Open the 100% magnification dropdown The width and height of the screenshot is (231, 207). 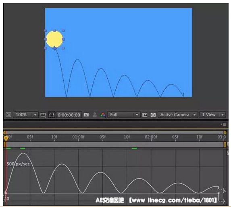pos(26,115)
